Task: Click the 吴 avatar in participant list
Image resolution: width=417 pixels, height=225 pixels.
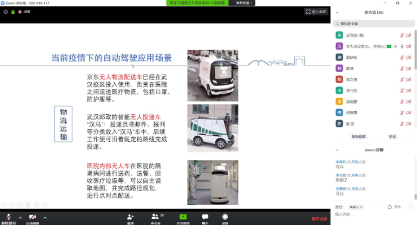Action: pyautogui.click(x=339, y=35)
